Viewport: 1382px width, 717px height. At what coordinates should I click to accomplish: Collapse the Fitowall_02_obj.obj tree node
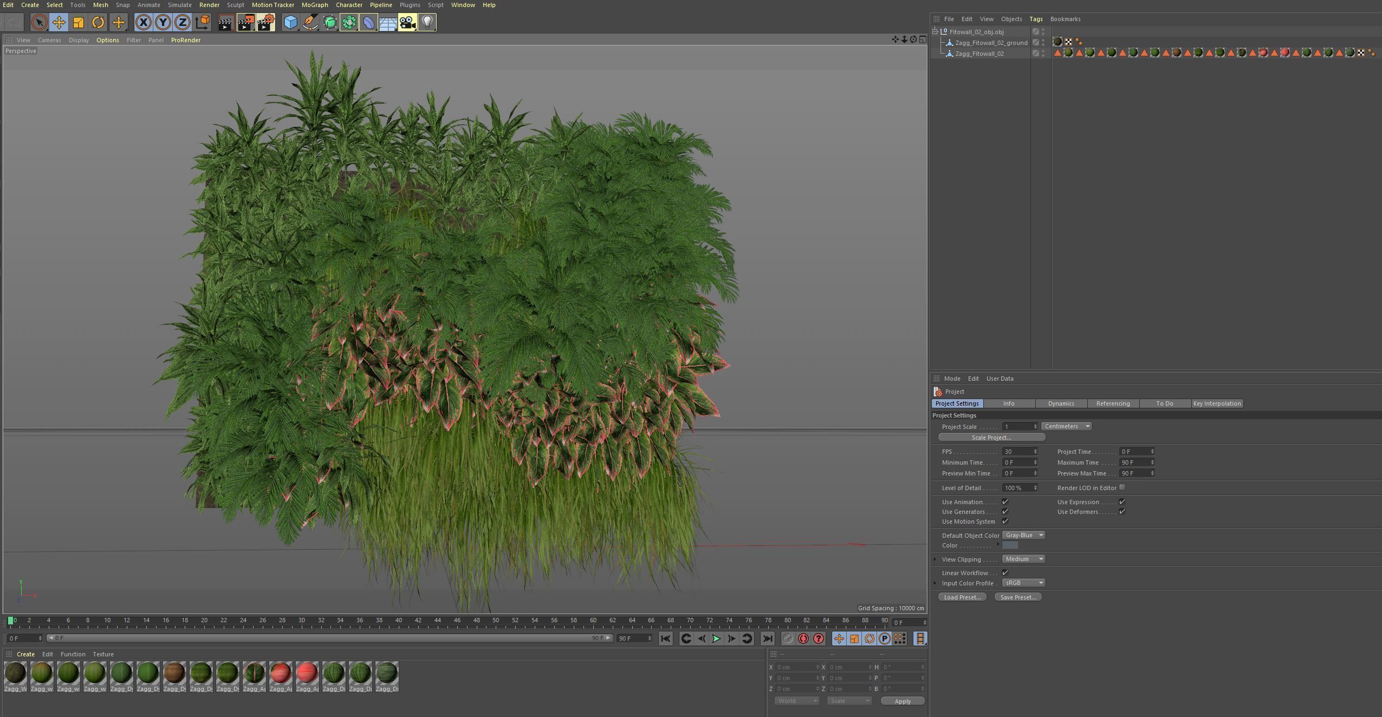(x=935, y=31)
